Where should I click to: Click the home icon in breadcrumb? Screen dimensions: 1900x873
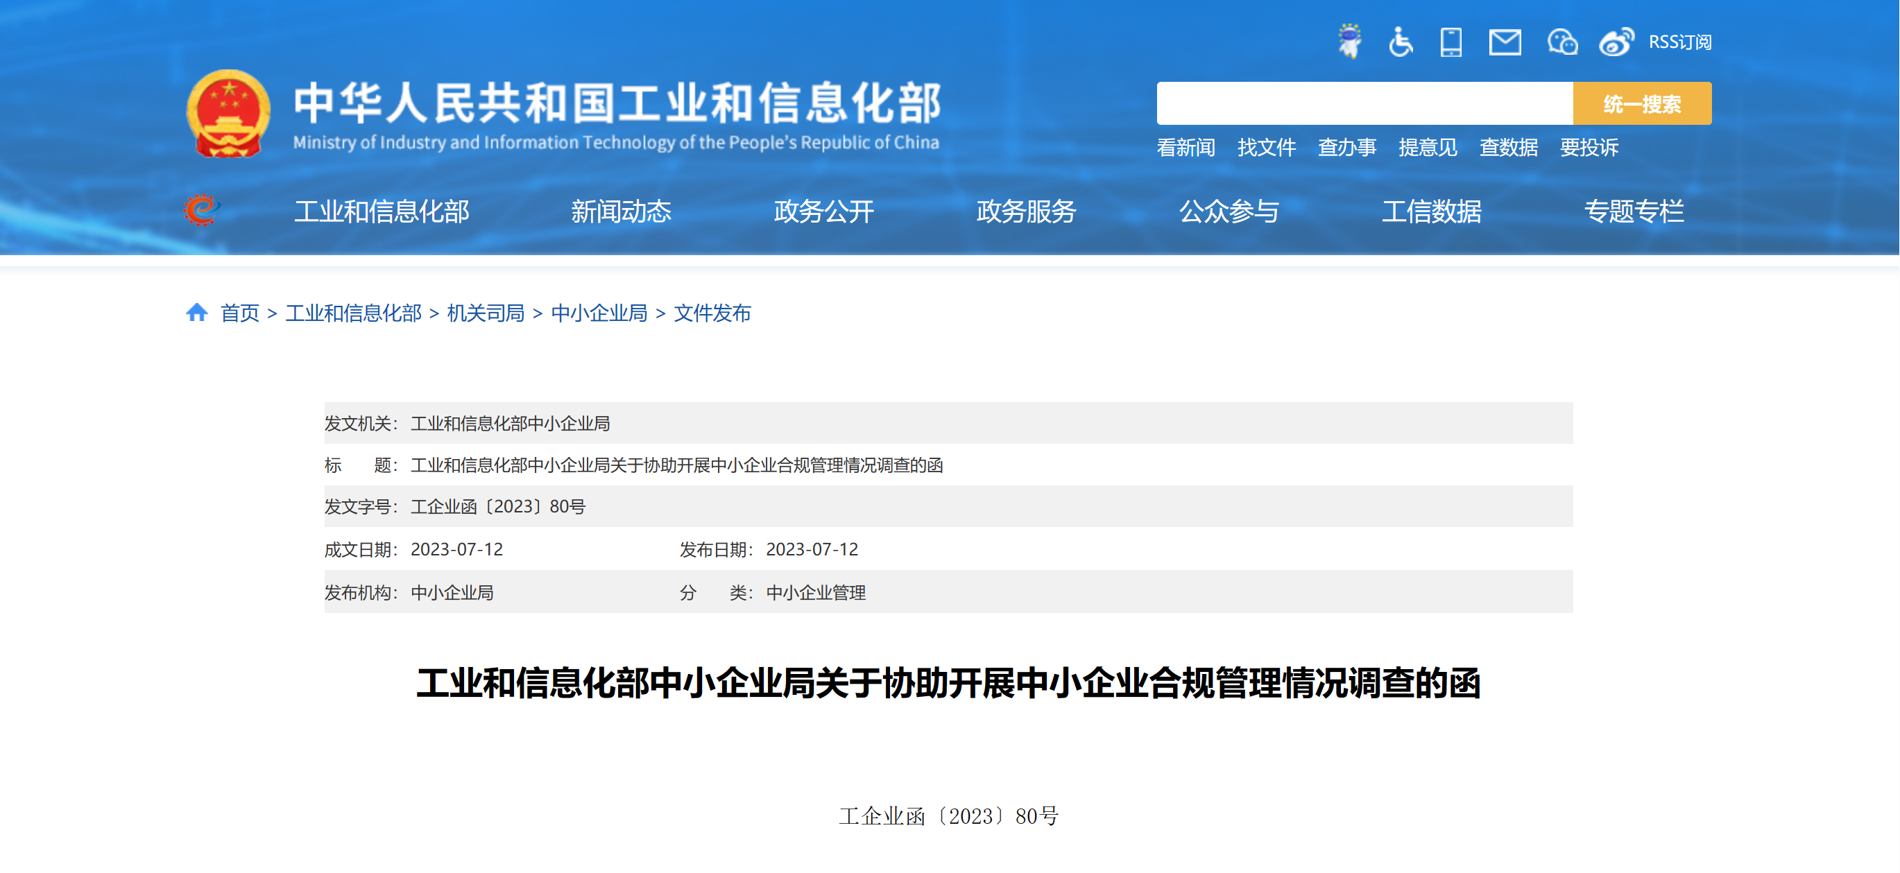196,313
